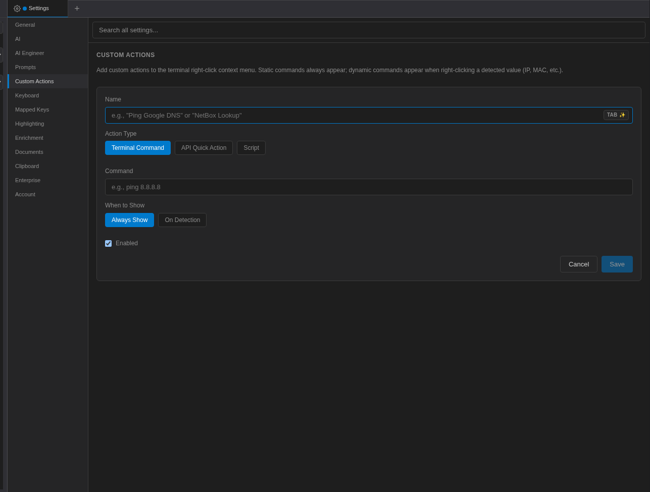Open a new tab with plus button
The height and width of the screenshot is (492, 650).
[x=77, y=9]
